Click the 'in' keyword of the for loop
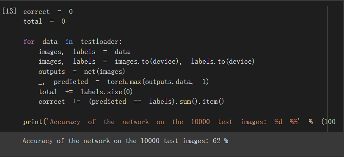344x157 pixels. pos(69,42)
